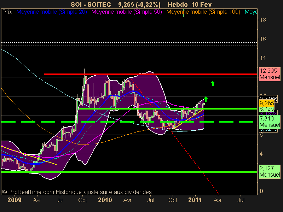Viewport: 283px width, 212px height.
Task: Select the yellow '9,265' current price tag
Action: 267,104
